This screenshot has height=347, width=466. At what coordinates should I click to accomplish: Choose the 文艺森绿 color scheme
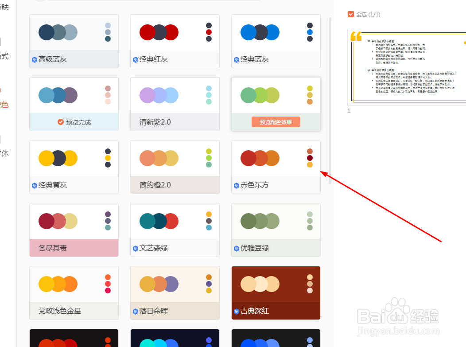[x=175, y=230]
